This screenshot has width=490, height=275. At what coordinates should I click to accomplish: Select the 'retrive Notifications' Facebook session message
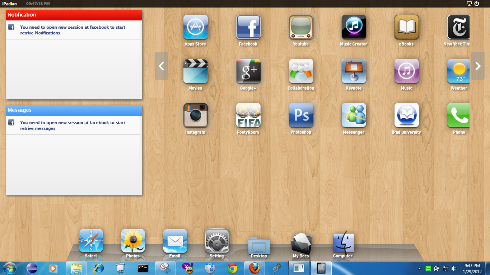(x=73, y=30)
